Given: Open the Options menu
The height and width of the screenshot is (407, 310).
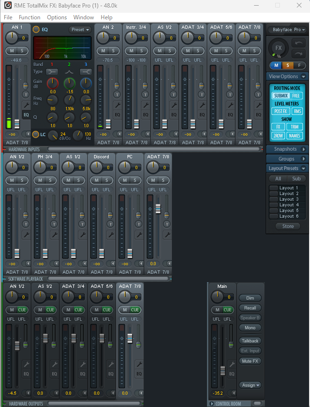Looking at the screenshot, I should coord(57,17).
